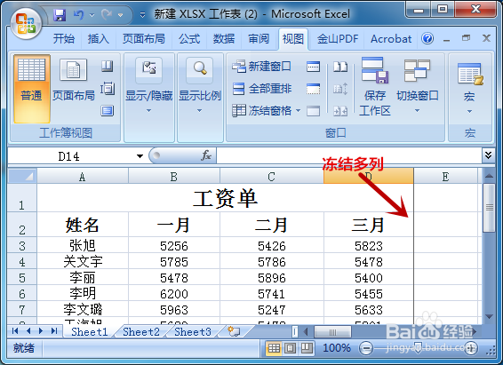Select the 视图 tab
Image resolution: width=503 pixels, height=365 pixels.
pyautogui.click(x=293, y=39)
